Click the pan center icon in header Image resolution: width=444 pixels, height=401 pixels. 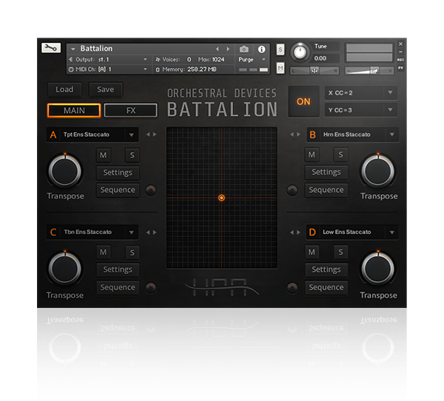(314, 70)
